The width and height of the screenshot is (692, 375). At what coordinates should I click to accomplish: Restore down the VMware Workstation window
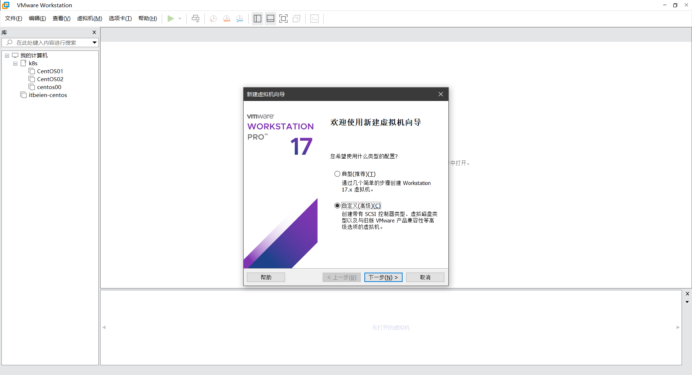click(675, 5)
